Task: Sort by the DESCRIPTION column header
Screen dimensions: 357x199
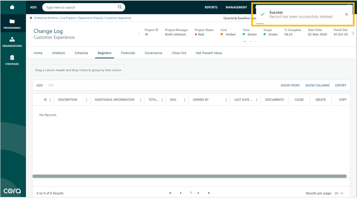Action: (67, 100)
